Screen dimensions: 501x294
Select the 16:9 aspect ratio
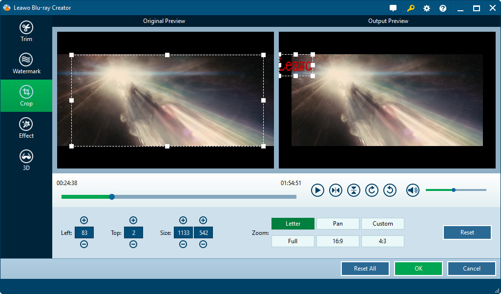pos(337,241)
